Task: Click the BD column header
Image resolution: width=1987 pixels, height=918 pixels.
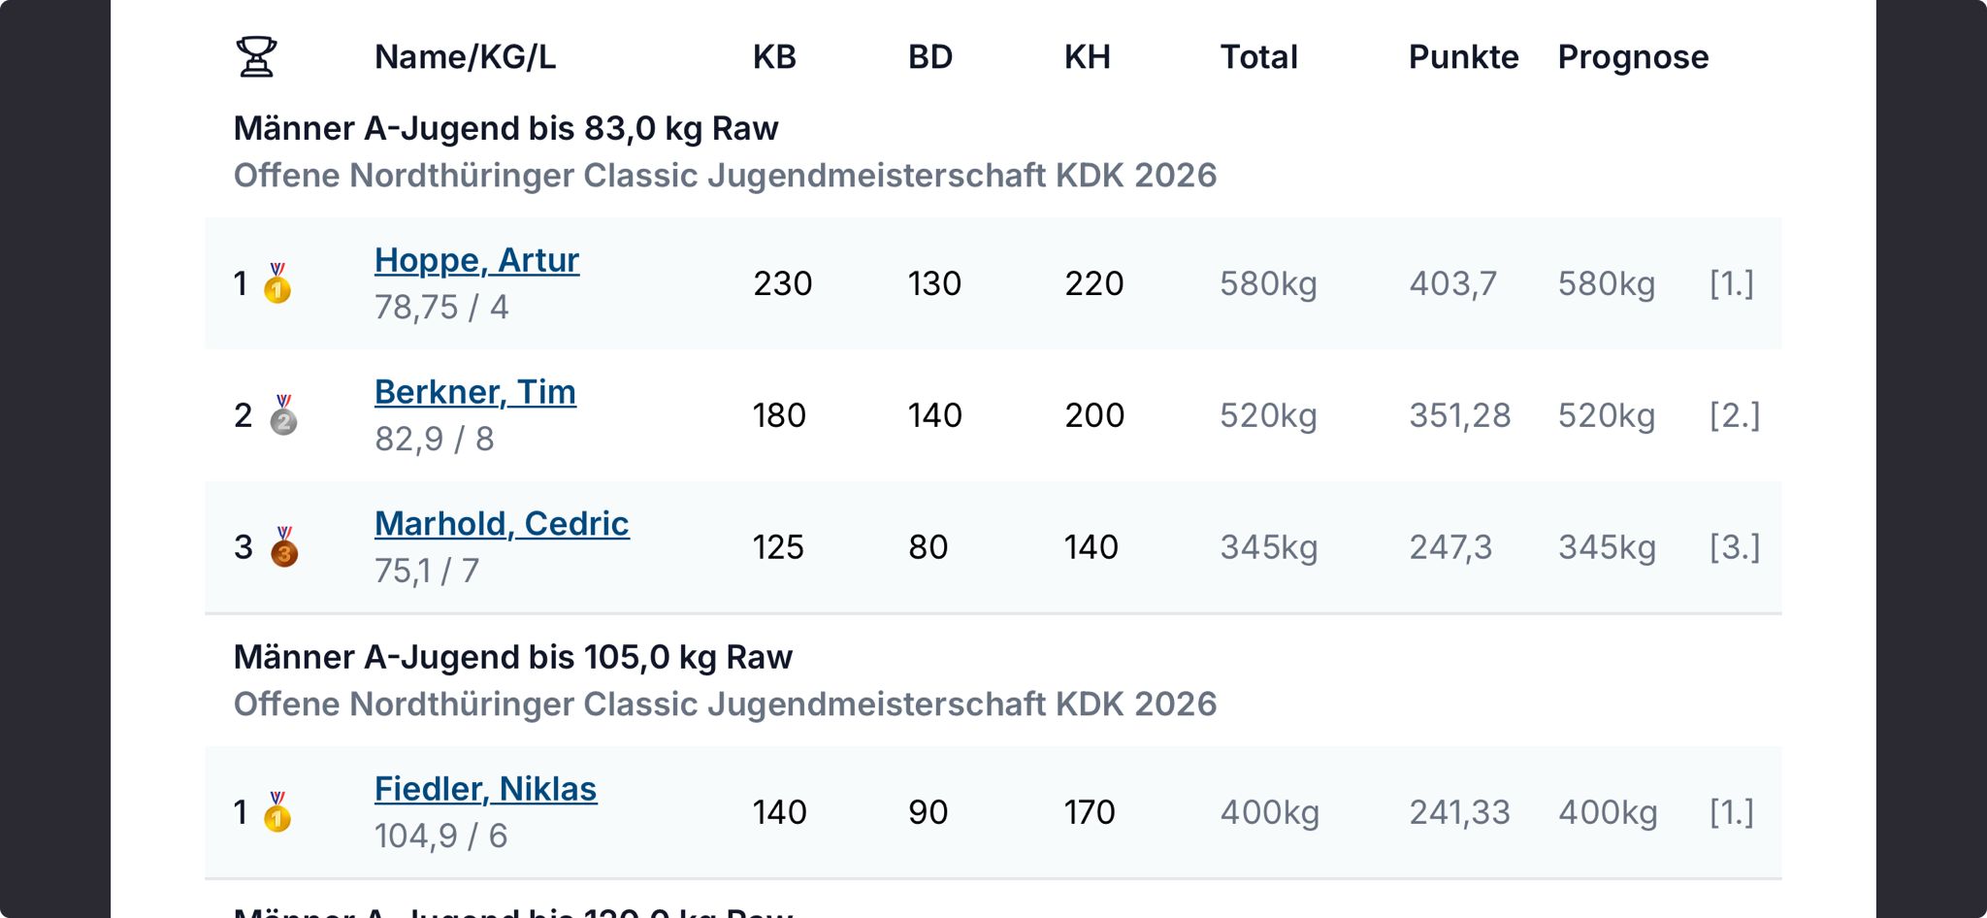Action: (x=929, y=57)
